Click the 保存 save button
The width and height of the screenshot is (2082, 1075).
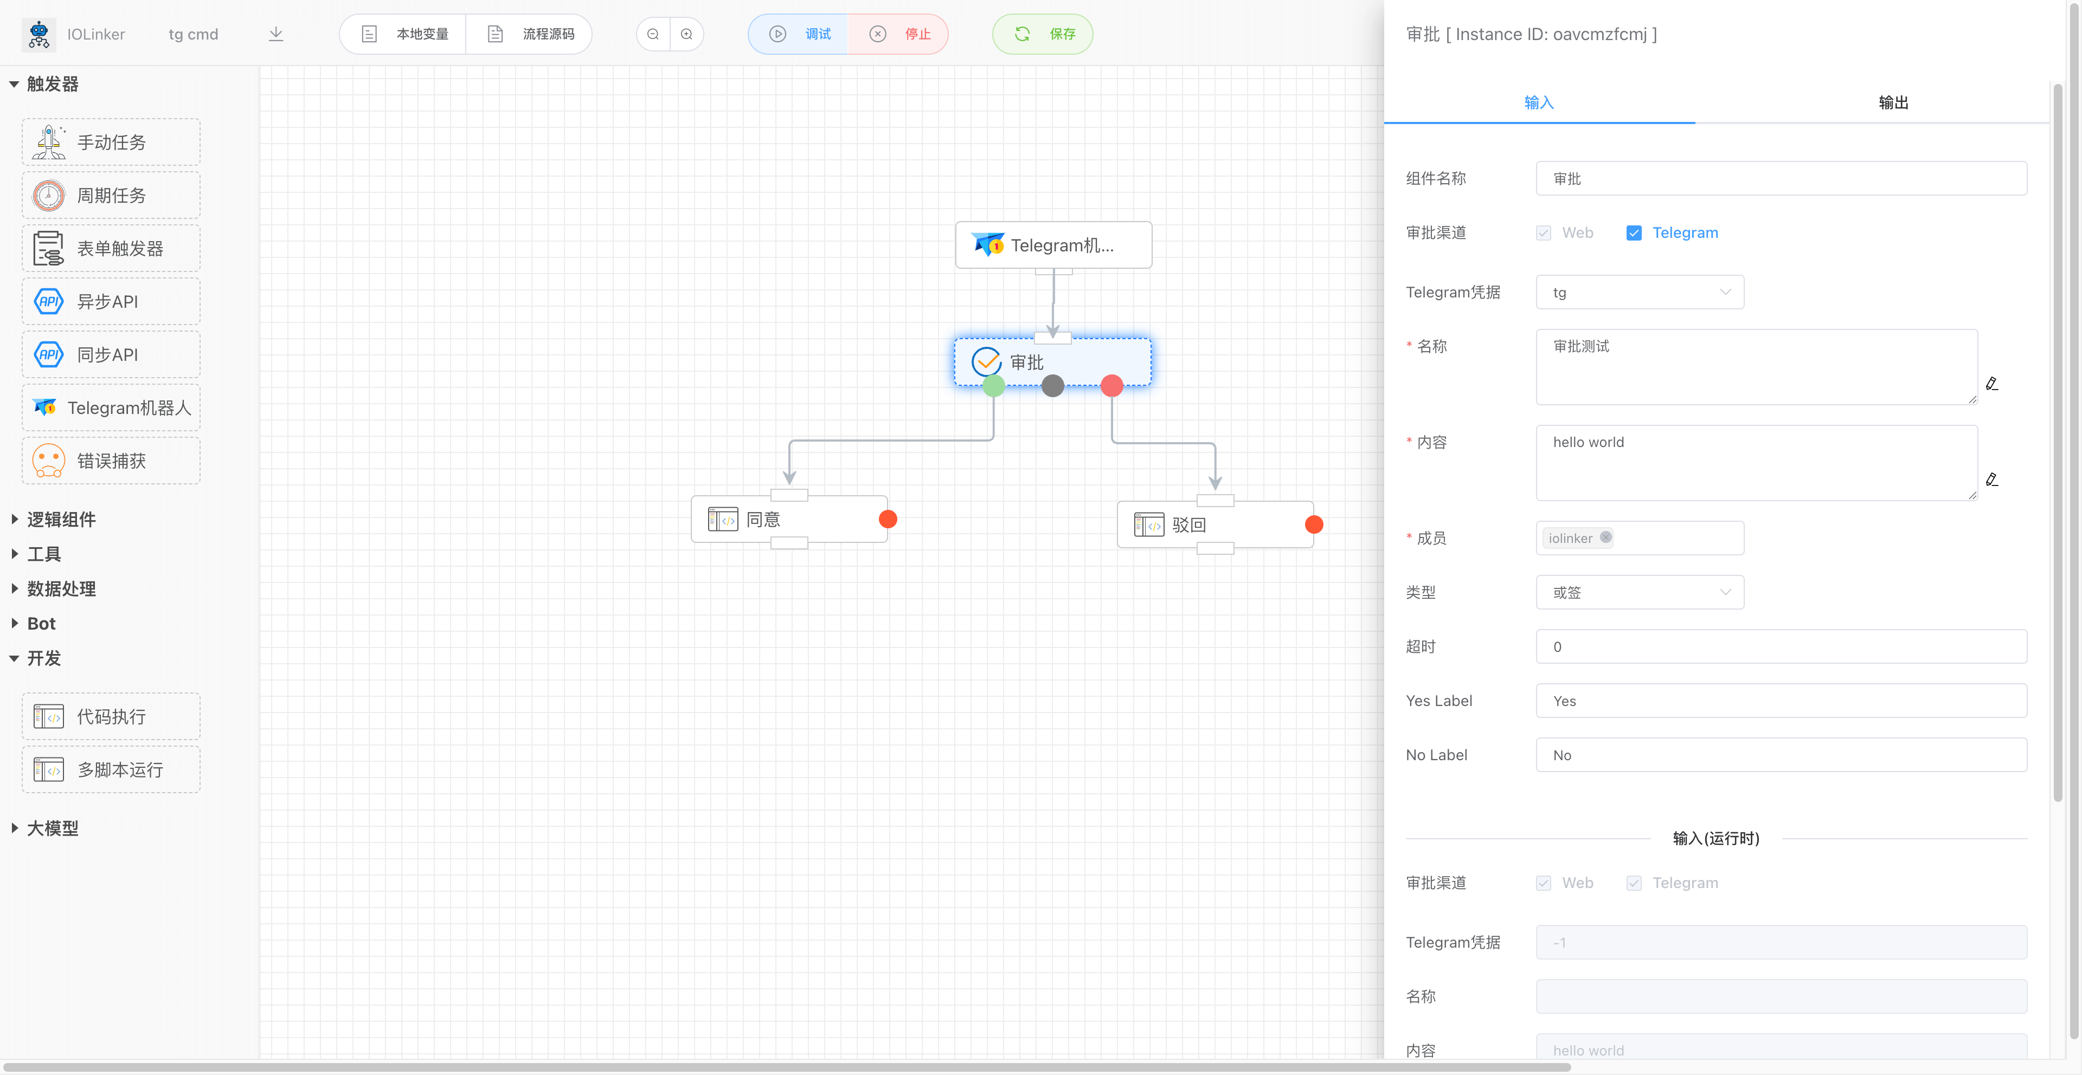(1042, 34)
